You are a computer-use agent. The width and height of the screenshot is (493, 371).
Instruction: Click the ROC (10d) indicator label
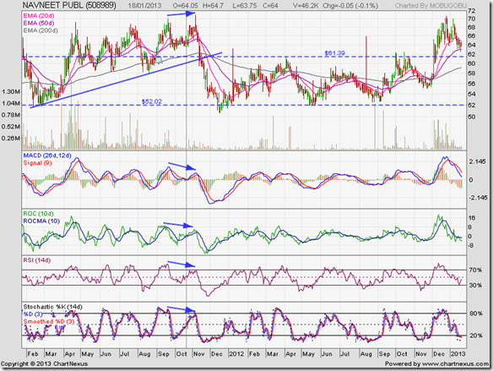pos(38,214)
